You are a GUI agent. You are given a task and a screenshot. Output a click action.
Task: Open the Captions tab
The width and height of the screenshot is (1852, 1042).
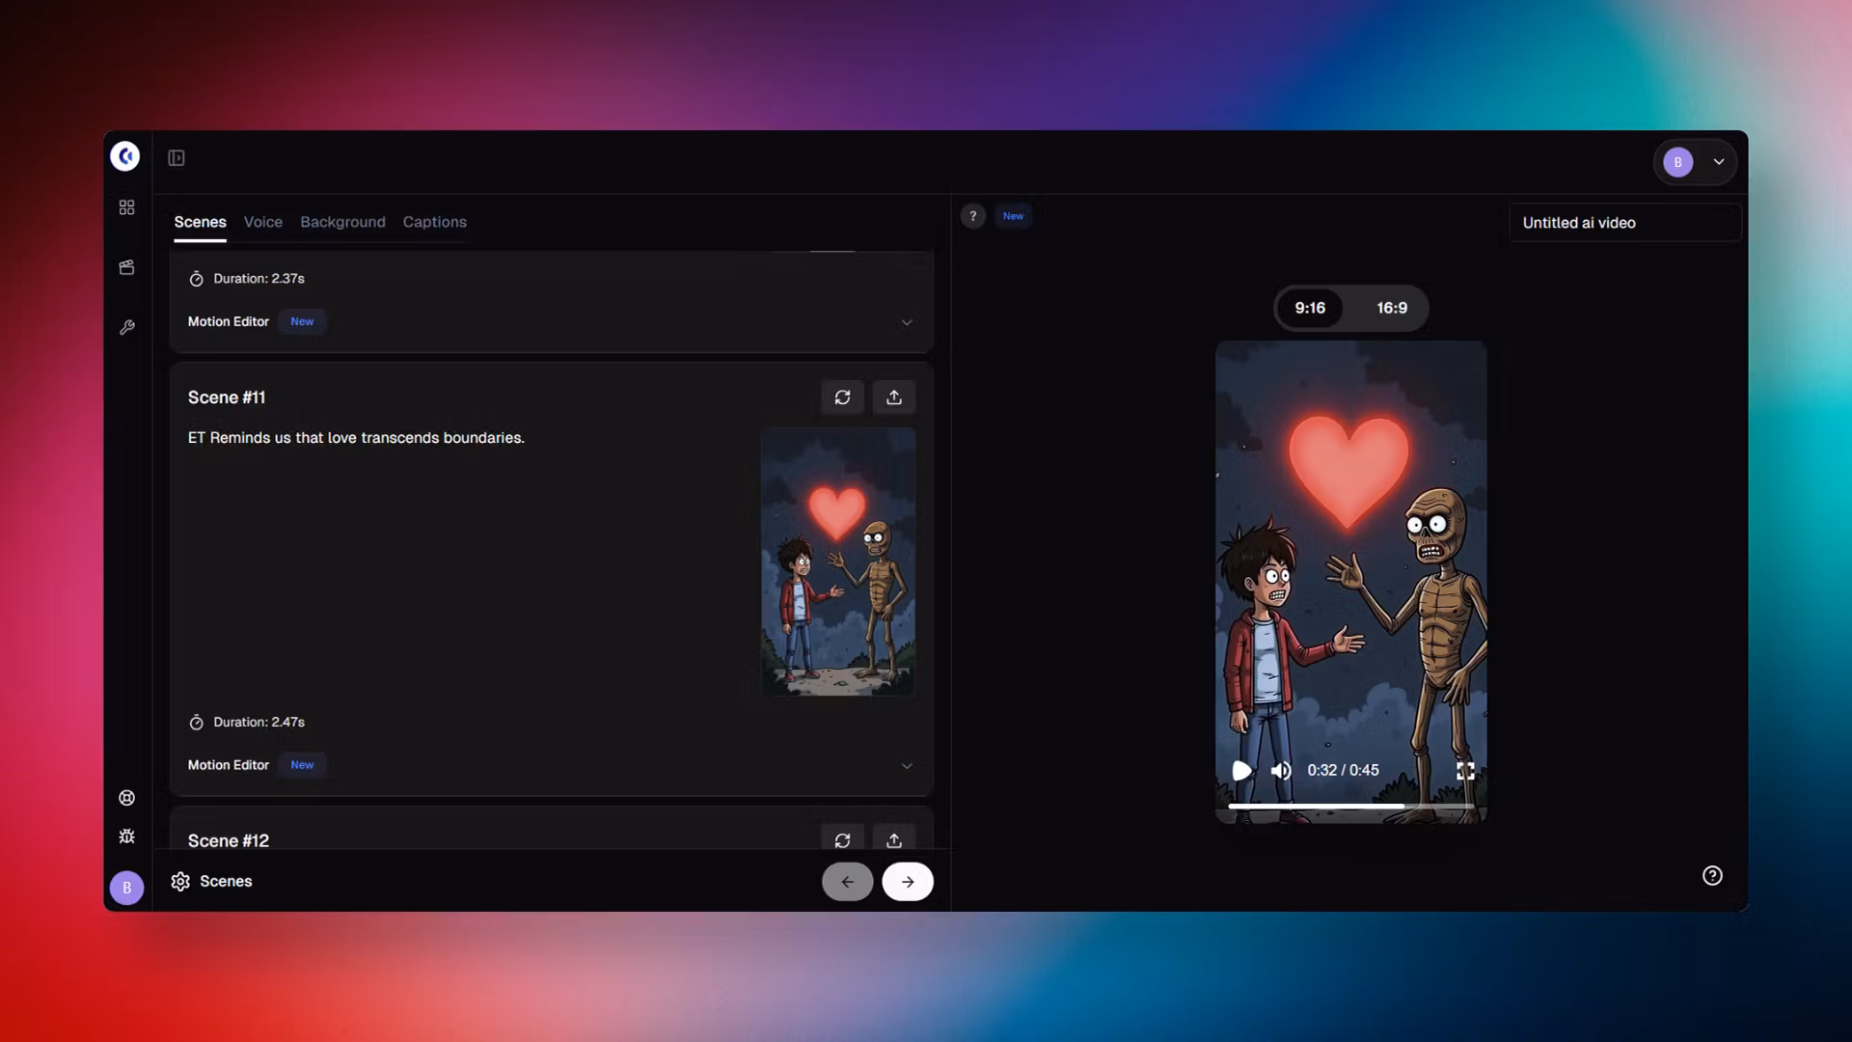(x=434, y=222)
